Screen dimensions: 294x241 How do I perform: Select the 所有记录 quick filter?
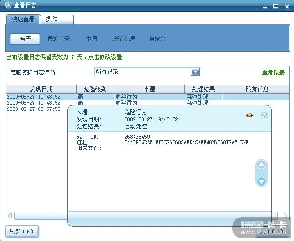coord(124,39)
